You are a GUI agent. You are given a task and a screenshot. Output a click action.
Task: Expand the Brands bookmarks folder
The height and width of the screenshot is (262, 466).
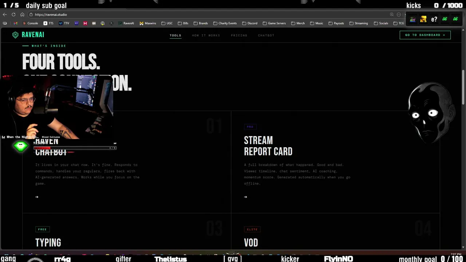click(x=201, y=23)
